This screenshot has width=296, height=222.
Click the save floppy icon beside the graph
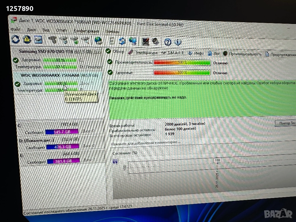(x=115, y=161)
